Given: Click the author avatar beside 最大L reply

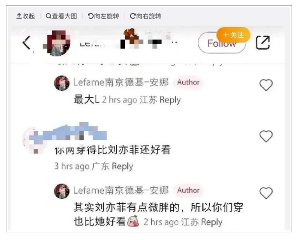Looking at the screenshot, I should 62,83.
